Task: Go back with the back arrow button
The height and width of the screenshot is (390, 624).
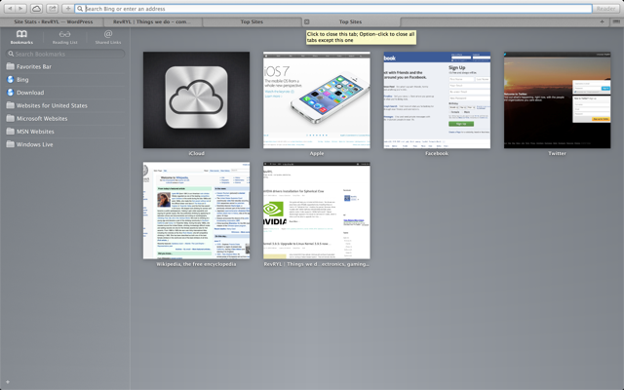Action: [x=10, y=9]
